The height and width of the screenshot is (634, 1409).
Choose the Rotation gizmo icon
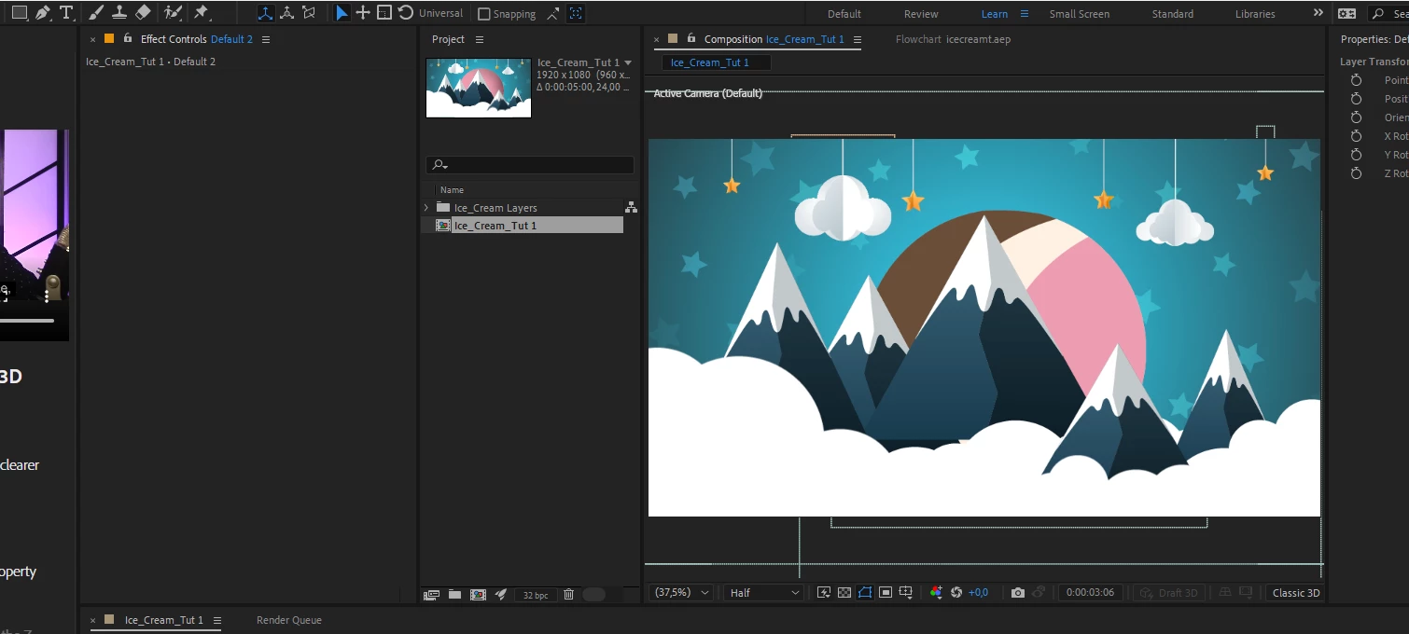(x=405, y=13)
